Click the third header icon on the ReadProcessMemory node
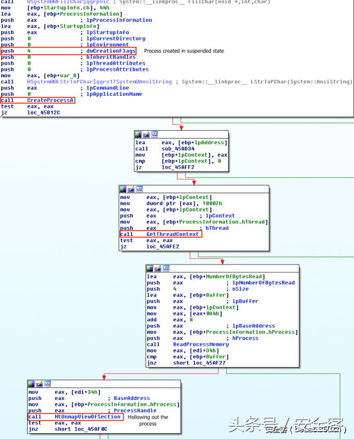 [x=166, y=269]
